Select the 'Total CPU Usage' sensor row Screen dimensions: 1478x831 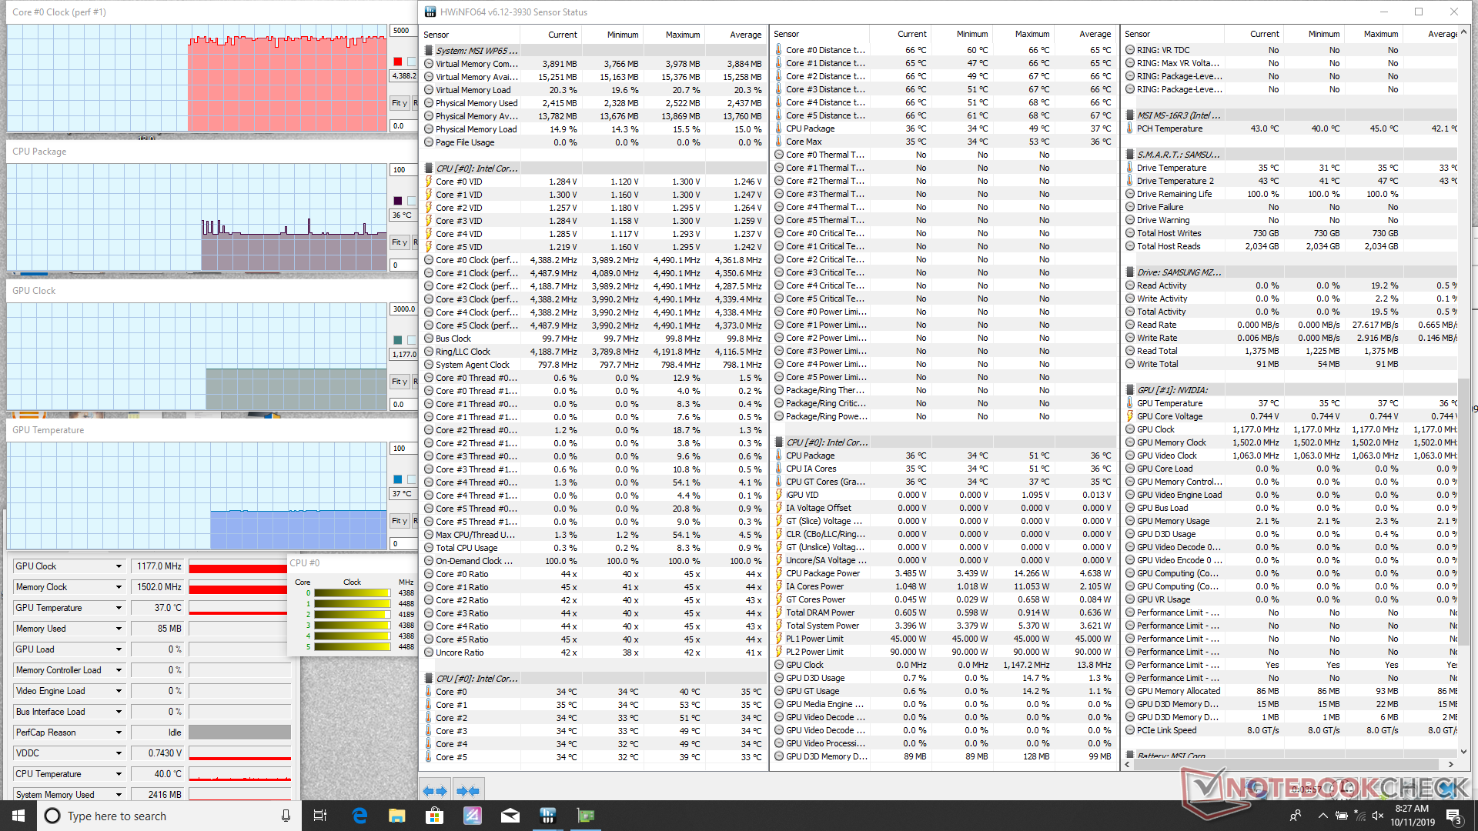tap(594, 548)
